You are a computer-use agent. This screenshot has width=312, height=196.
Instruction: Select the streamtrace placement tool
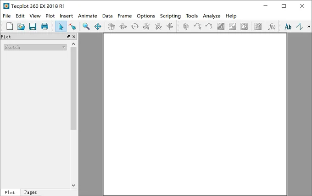pyautogui.click(x=197, y=26)
